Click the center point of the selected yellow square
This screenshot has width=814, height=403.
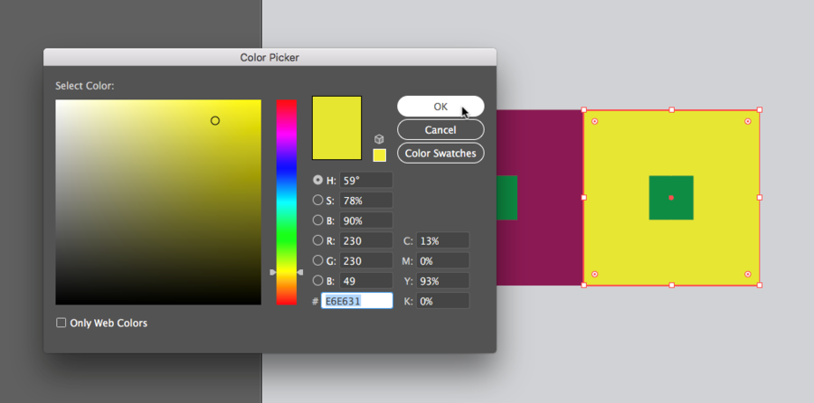(671, 197)
